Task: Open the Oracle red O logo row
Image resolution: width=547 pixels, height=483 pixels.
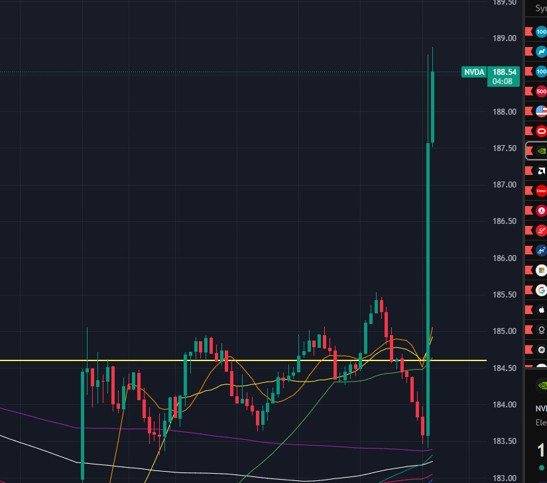Action: point(536,131)
